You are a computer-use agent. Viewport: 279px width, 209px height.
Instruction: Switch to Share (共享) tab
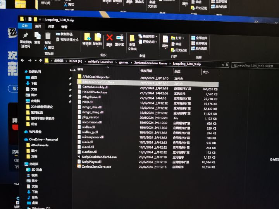point(51,26)
